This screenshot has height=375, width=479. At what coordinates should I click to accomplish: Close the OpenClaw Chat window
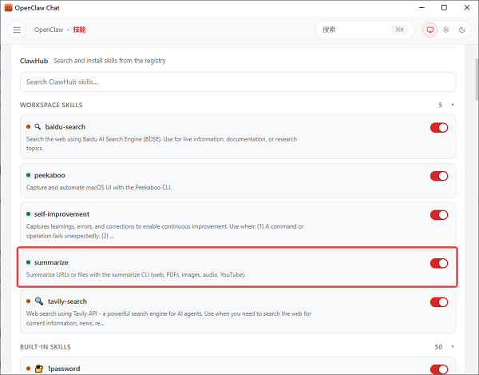(x=467, y=7)
